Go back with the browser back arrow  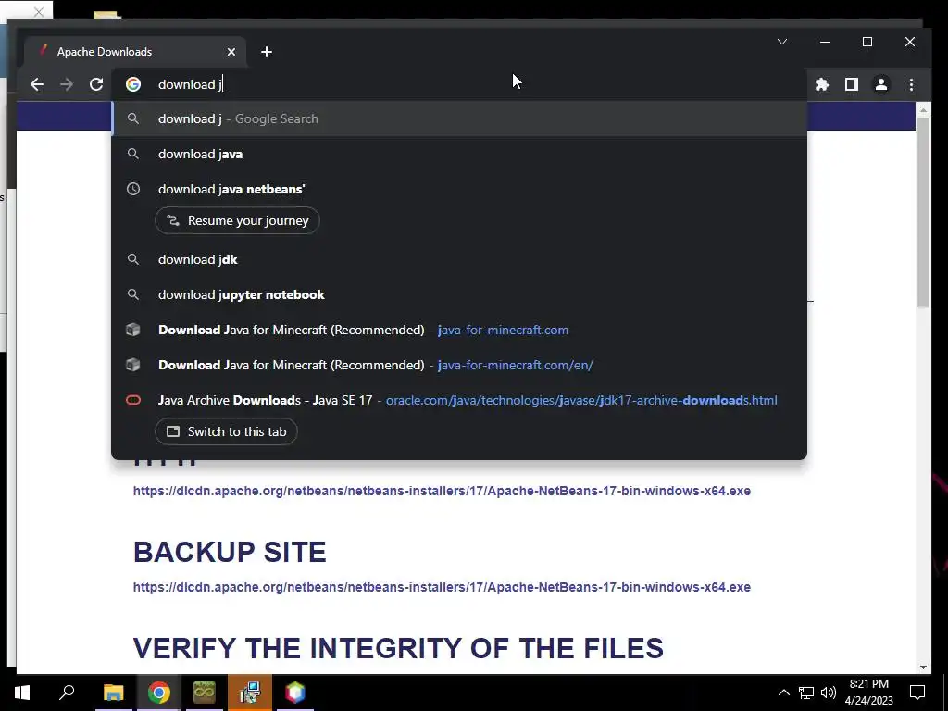pos(37,84)
